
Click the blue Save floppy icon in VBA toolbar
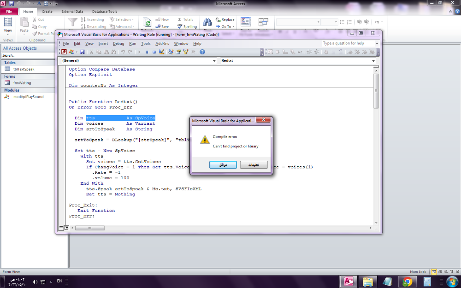[83, 52]
